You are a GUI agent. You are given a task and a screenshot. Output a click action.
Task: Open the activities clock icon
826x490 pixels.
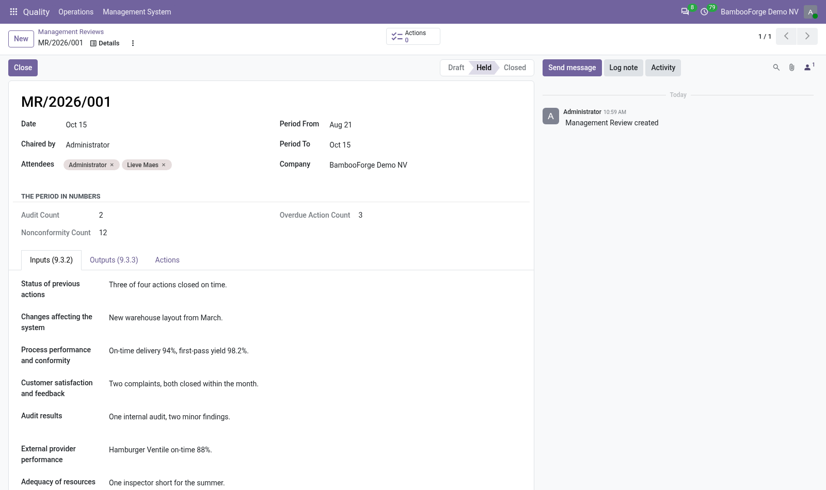(704, 12)
